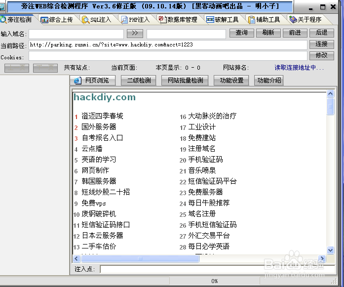Click the 当前路径 URL field

pyautogui.click(x=168, y=45)
